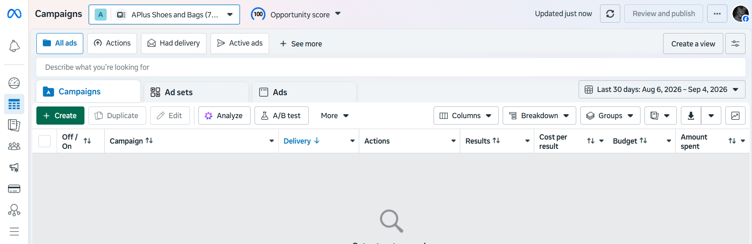Open Ads reporting document icon in sidebar

[x=14, y=125]
